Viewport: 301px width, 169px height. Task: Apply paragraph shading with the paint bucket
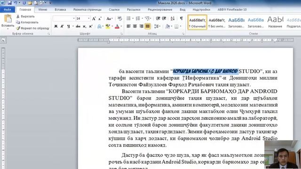[x=167, y=26]
